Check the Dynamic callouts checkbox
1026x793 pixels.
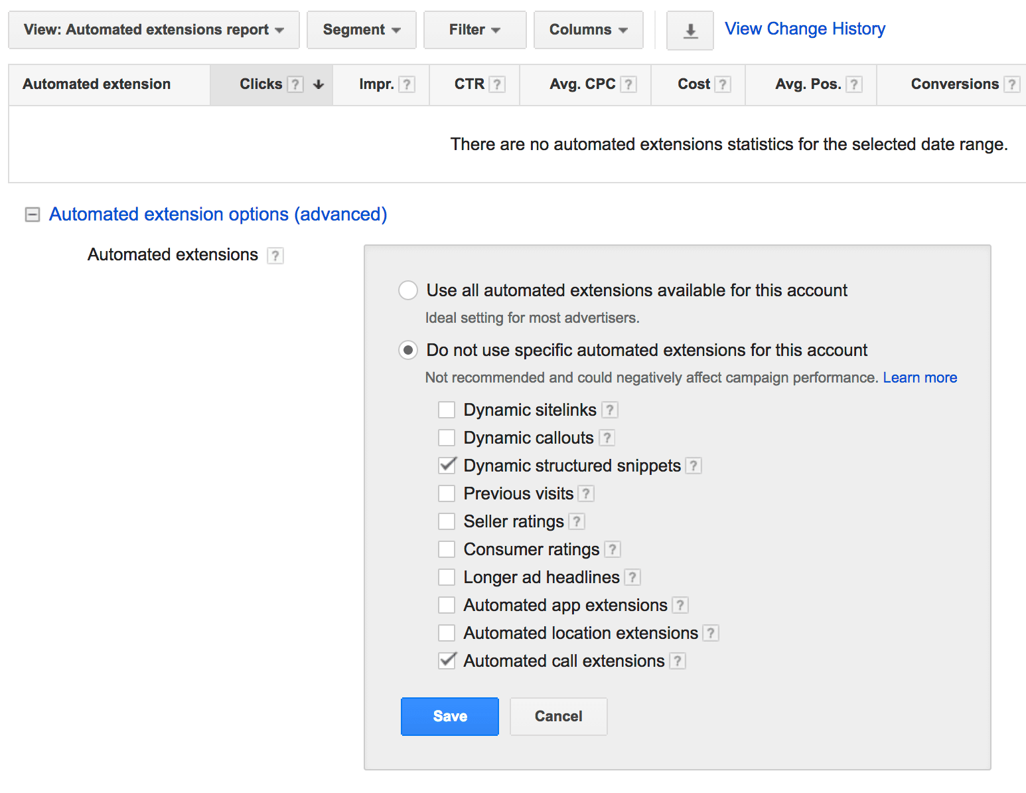[446, 437]
